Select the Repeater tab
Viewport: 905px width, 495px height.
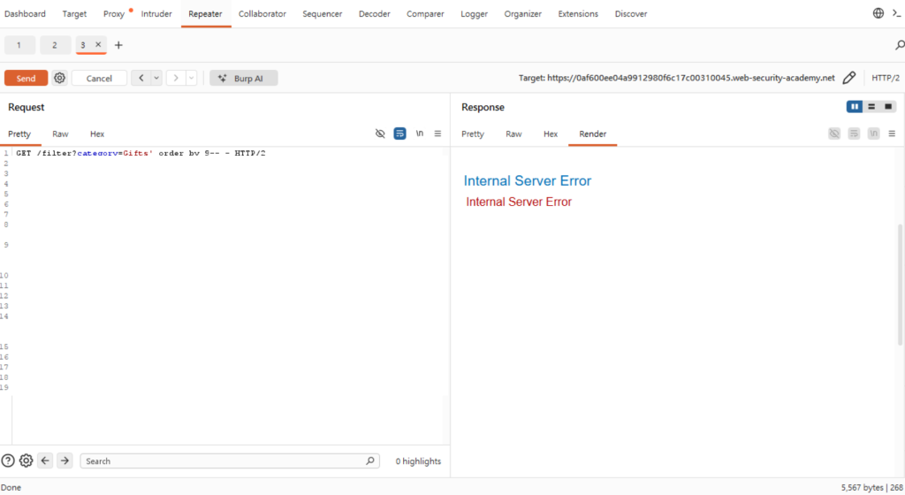205,14
